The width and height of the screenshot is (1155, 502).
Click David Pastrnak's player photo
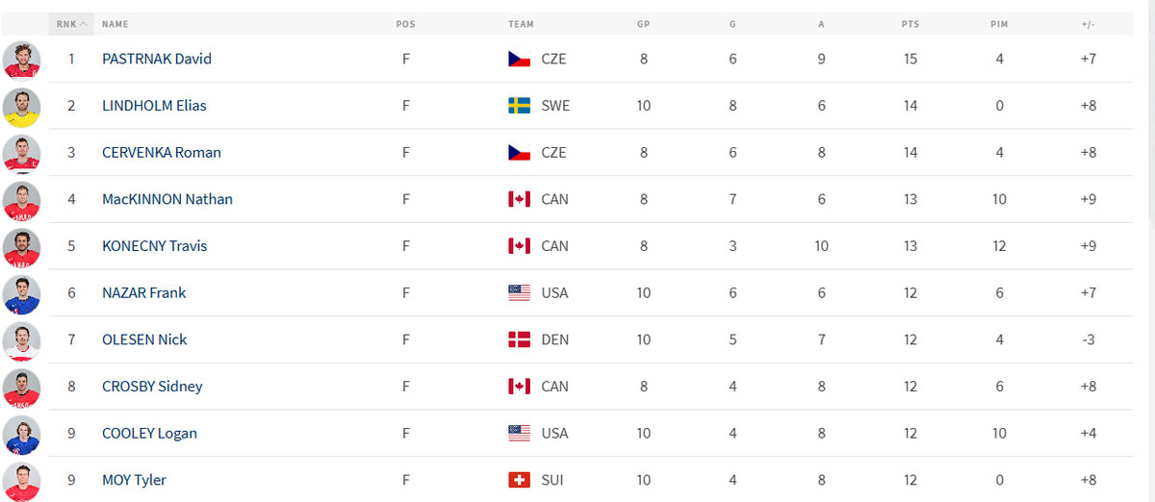click(x=21, y=59)
